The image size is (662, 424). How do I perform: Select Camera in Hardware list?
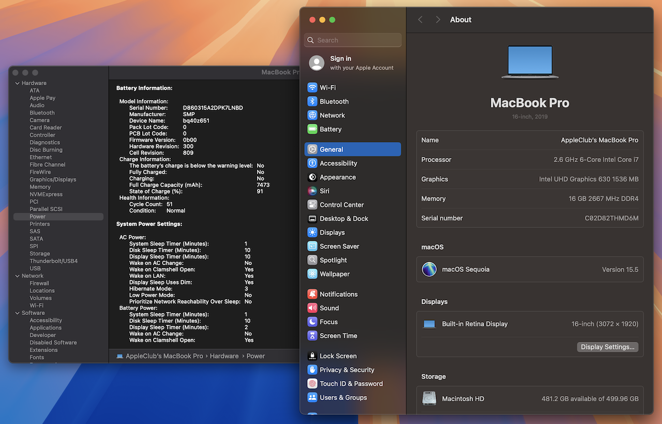(x=40, y=120)
